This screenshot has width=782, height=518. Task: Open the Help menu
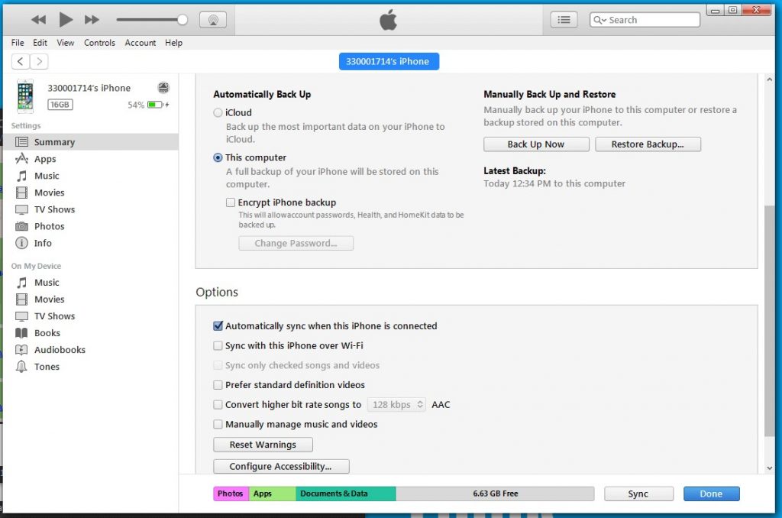coord(173,43)
